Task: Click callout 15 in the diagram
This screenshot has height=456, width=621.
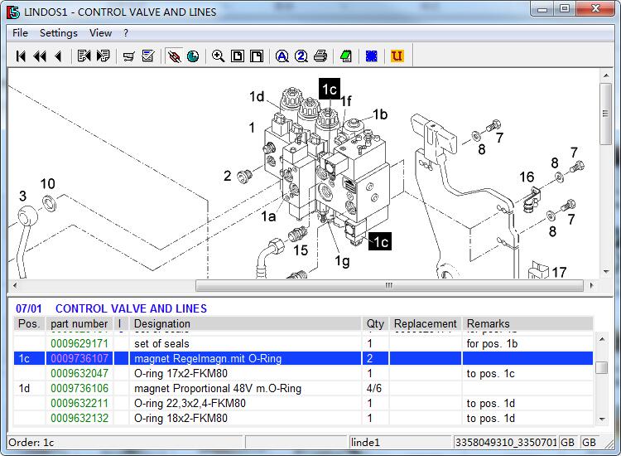Action: (301, 250)
